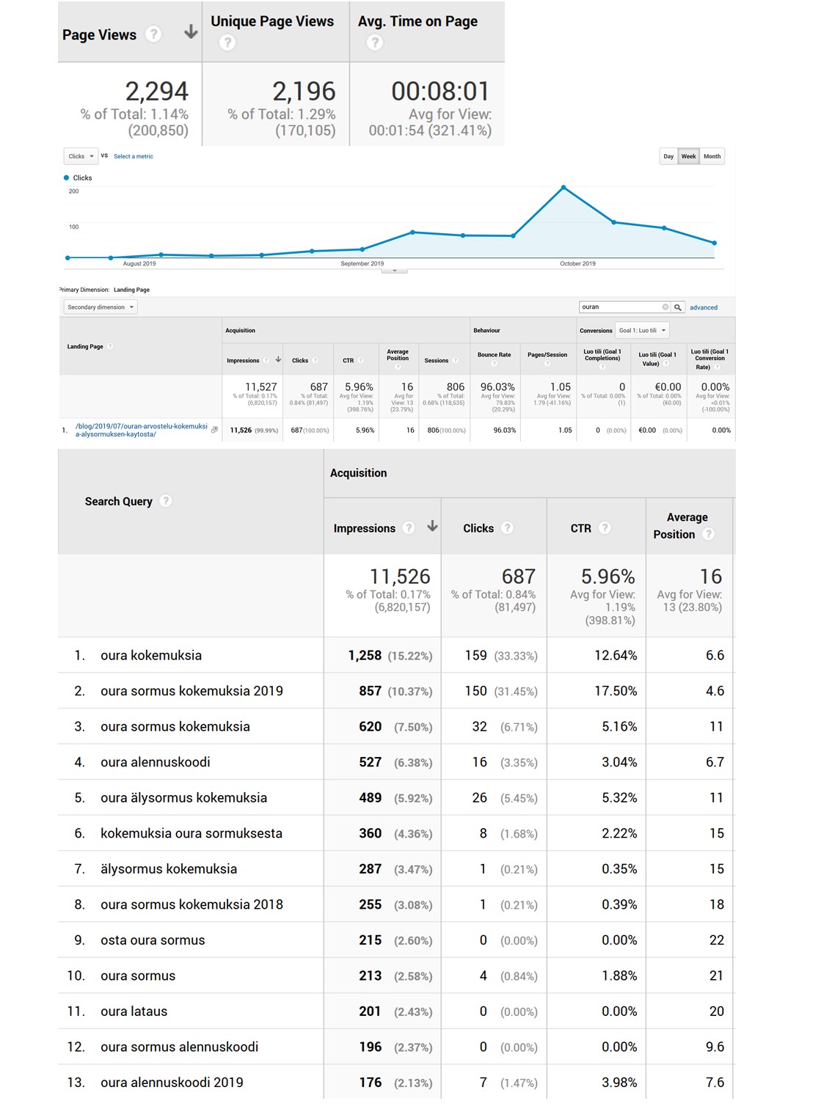832x1109 pixels.
Task: Sort by Avg. Time on Page column header
Action: pos(417,22)
